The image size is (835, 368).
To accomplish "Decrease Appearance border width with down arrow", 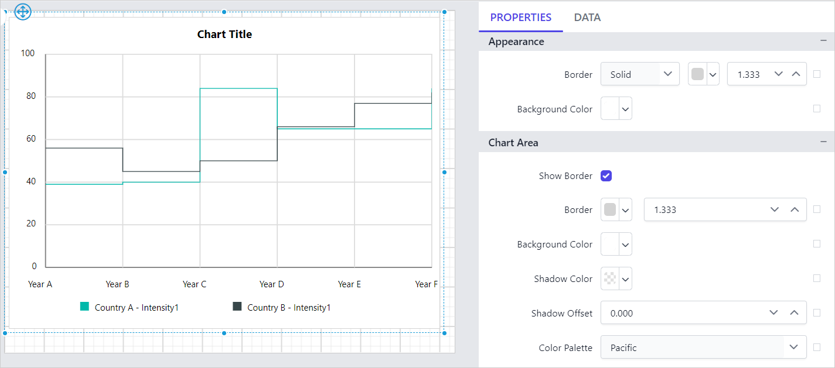I will (778, 74).
